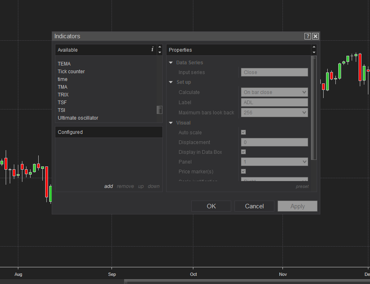370x284 pixels.
Task: Collapse the Data Series section
Action: (171, 63)
